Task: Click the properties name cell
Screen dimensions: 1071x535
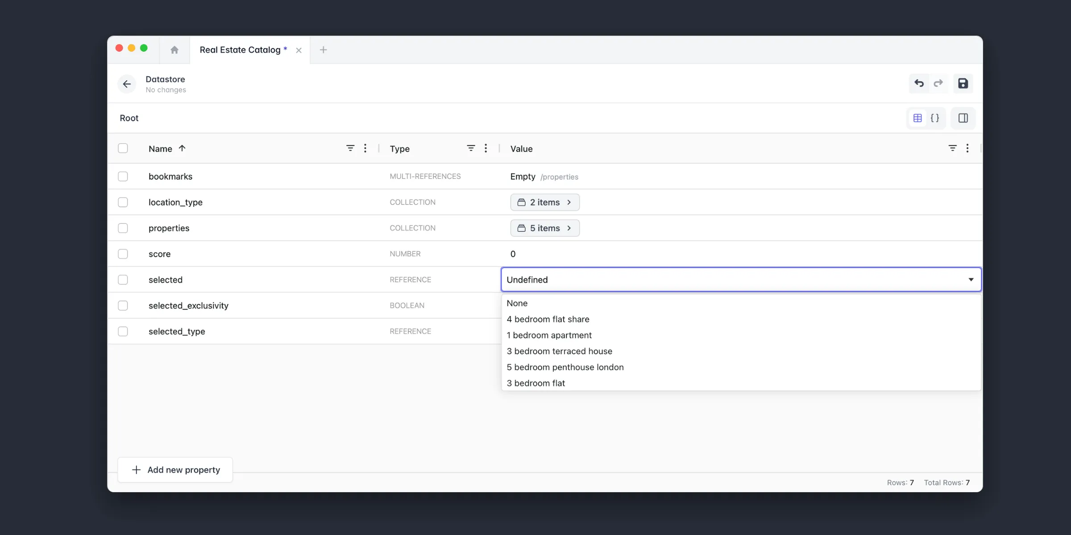Action: pos(169,228)
